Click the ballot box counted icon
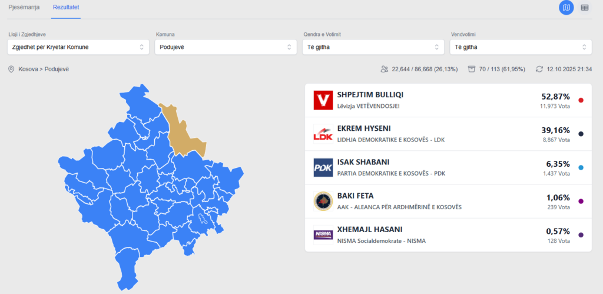 [471, 70]
